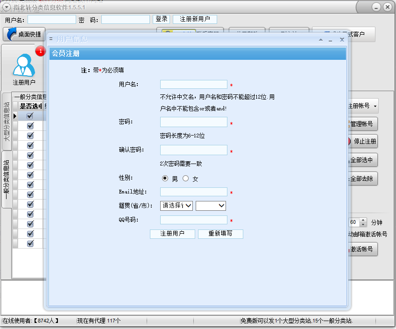This screenshot has height=329, width=396.
Task: Switch to 大型分类信息站 vertical tab
Action: (7, 122)
